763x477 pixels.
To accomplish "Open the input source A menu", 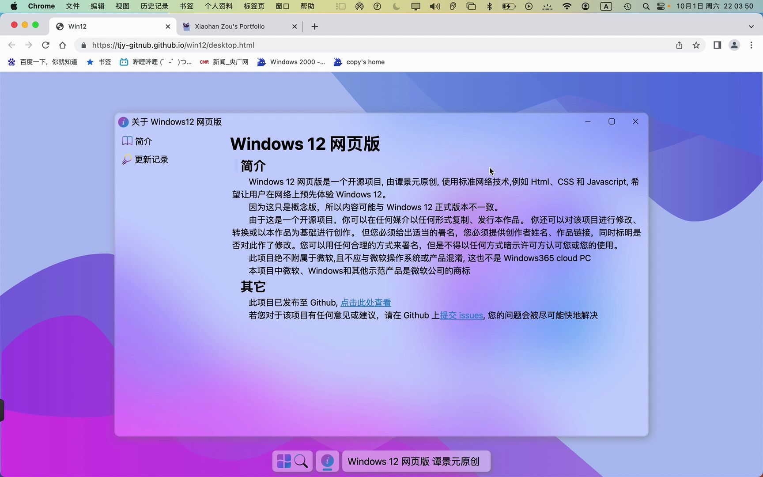I will [606, 6].
